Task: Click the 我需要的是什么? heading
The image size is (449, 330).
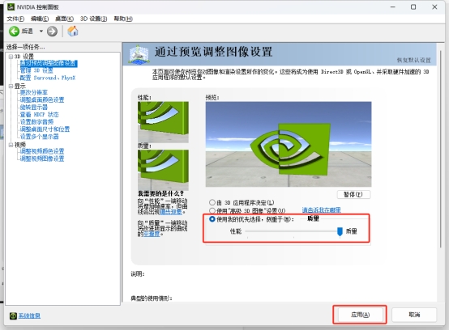Action: (x=160, y=194)
